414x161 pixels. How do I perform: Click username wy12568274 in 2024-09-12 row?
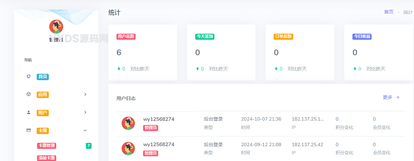(159, 144)
